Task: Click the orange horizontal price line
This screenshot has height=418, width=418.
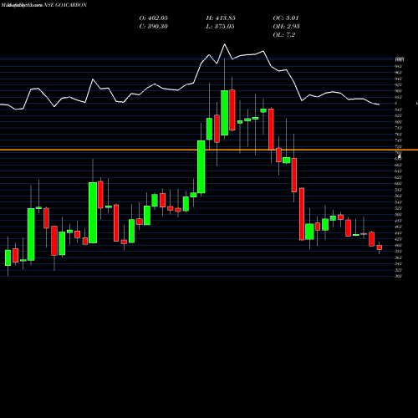Action: pyautogui.click(x=209, y=150)
